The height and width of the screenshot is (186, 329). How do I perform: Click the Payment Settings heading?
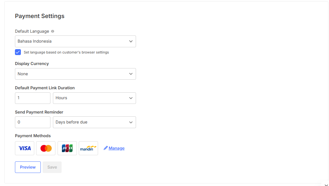(x=40, y=16)
